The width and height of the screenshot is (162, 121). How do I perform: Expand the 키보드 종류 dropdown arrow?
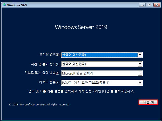click(x=140, y=83)
